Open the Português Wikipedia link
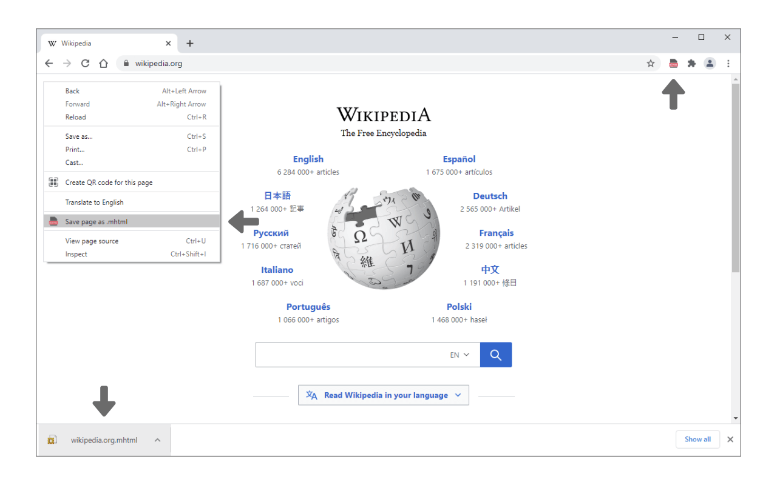The width and height of the screenshot is (777, 485). pos(308,307)
